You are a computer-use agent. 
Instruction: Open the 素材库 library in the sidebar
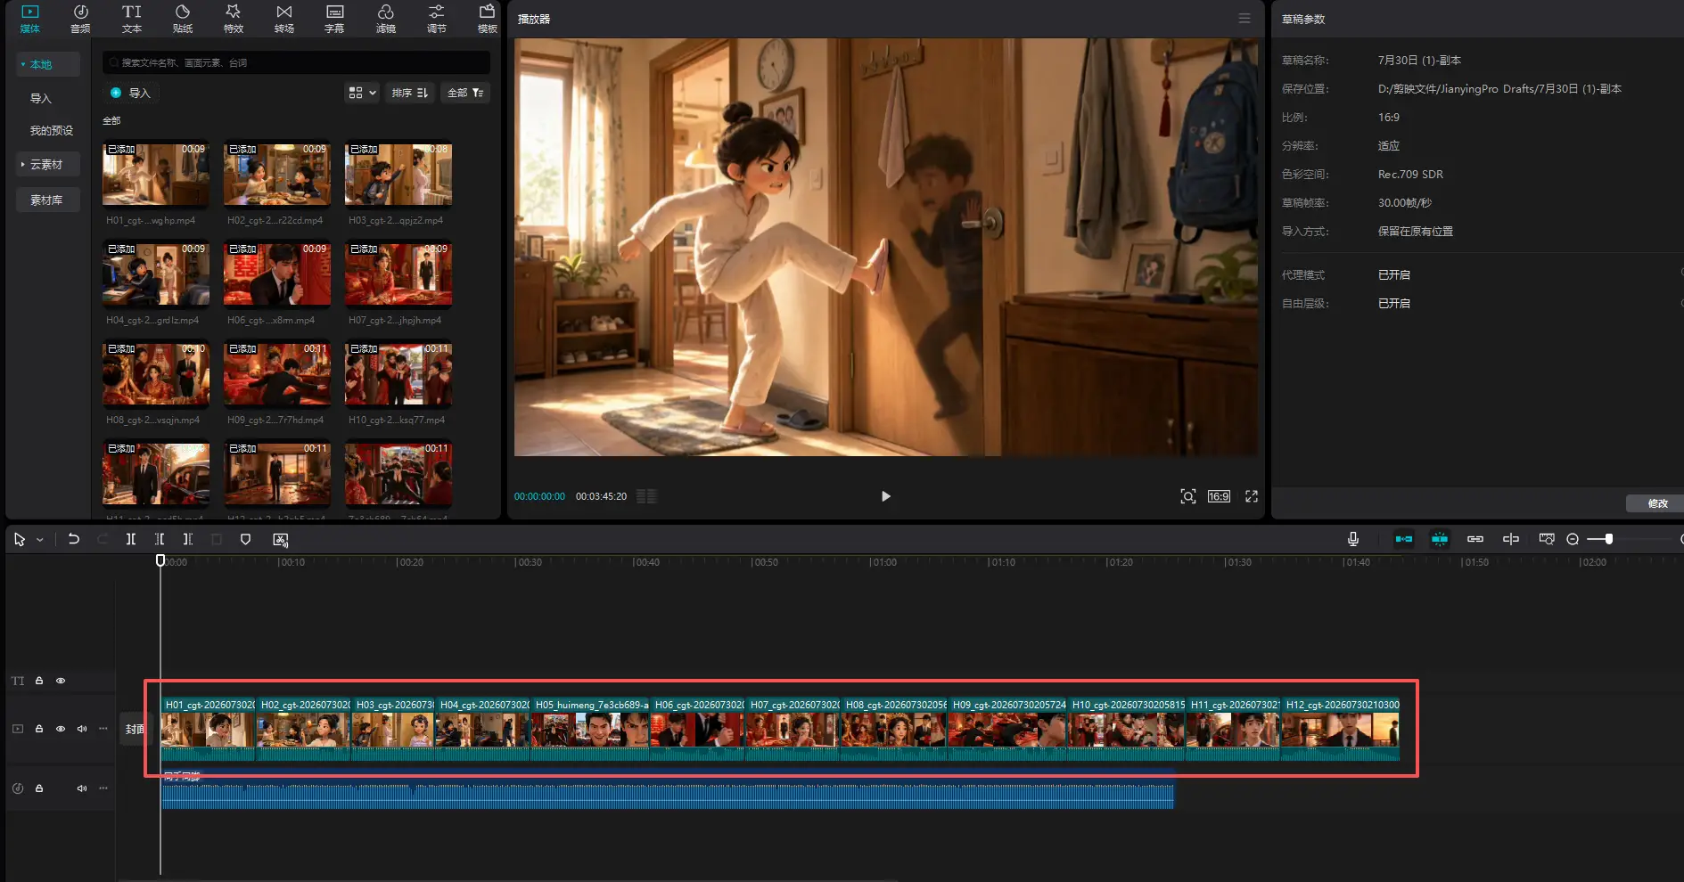[x=48, y=200]
